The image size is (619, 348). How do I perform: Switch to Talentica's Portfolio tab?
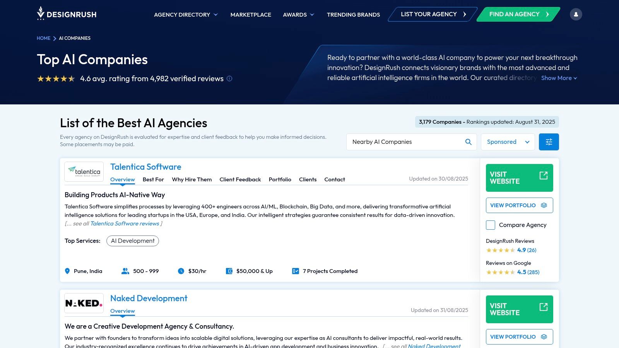click(x=280, y=179)
